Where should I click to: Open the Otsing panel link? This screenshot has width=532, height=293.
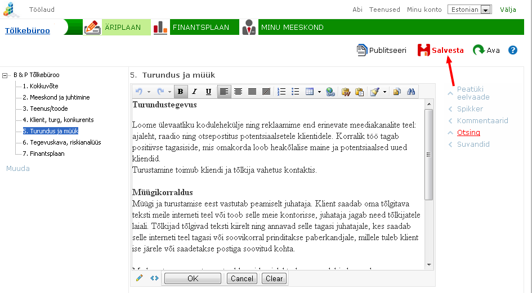pos(468,133)
